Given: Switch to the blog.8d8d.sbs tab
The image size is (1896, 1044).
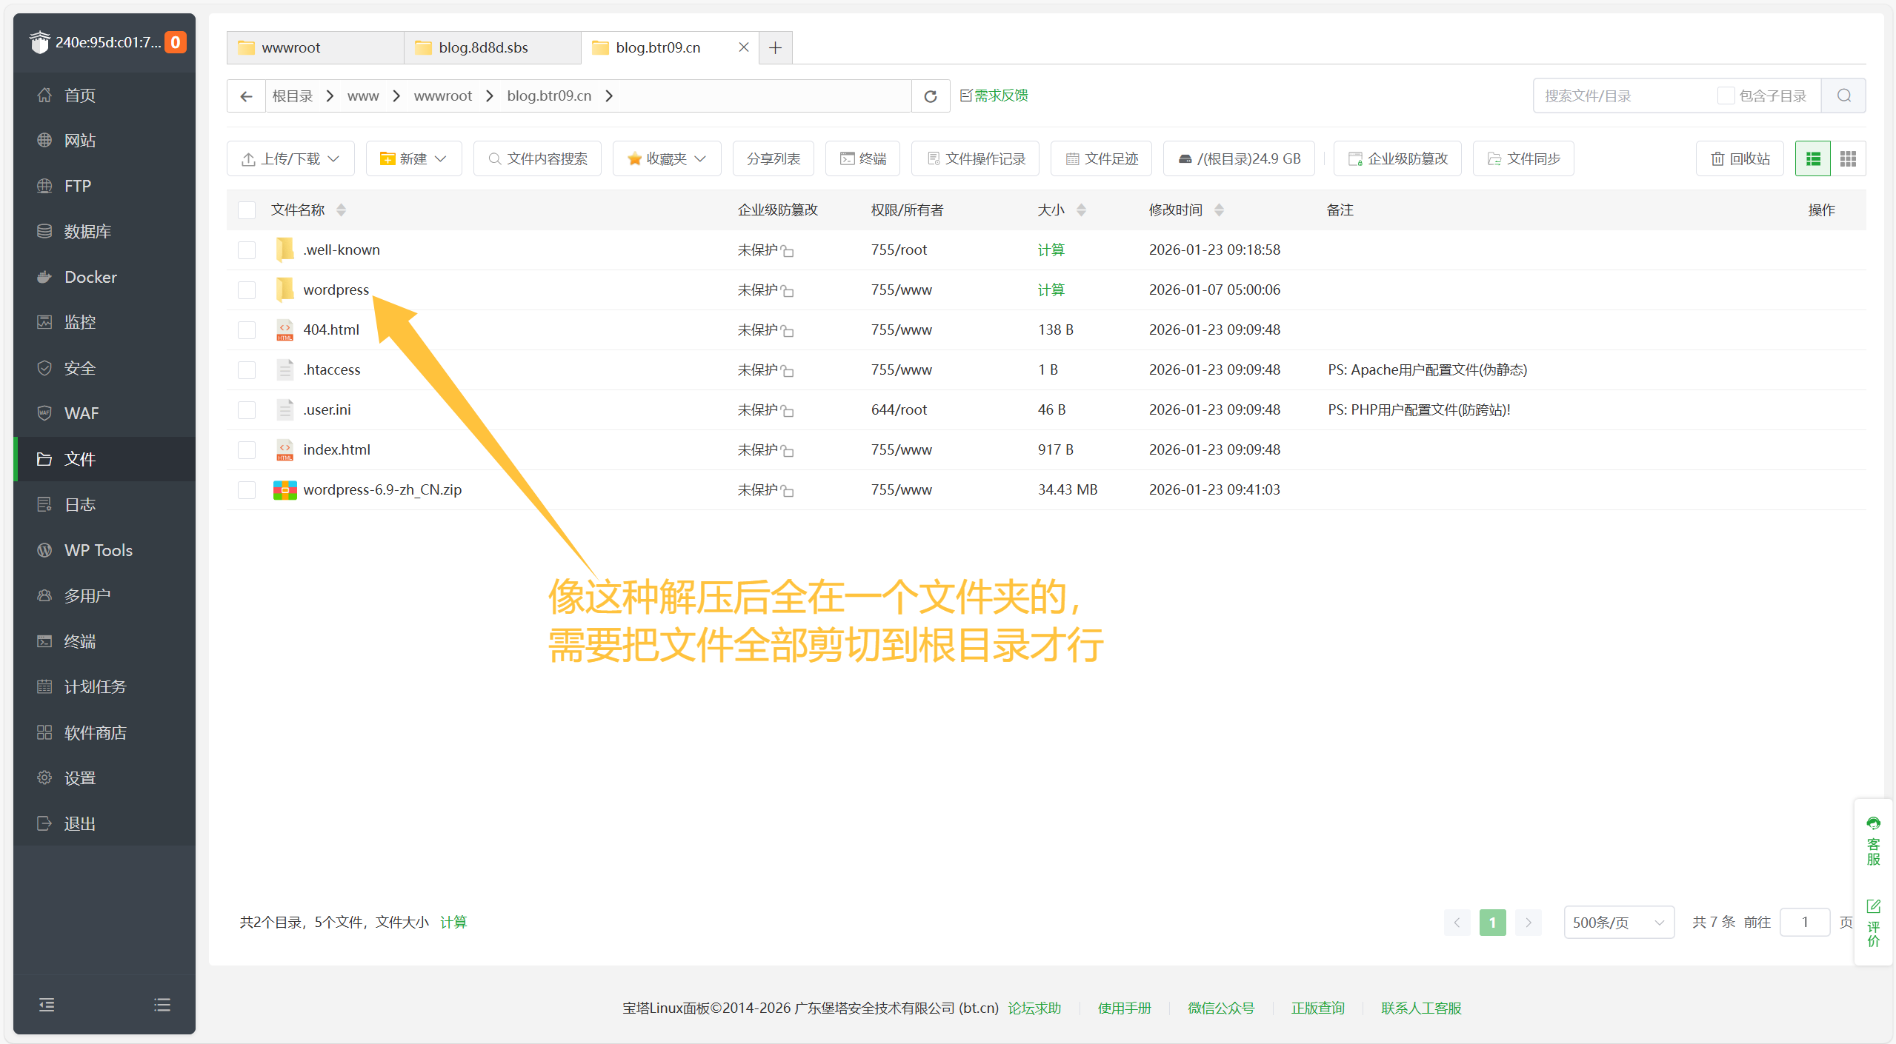Looking at the screenshot, I should (482, 47).
